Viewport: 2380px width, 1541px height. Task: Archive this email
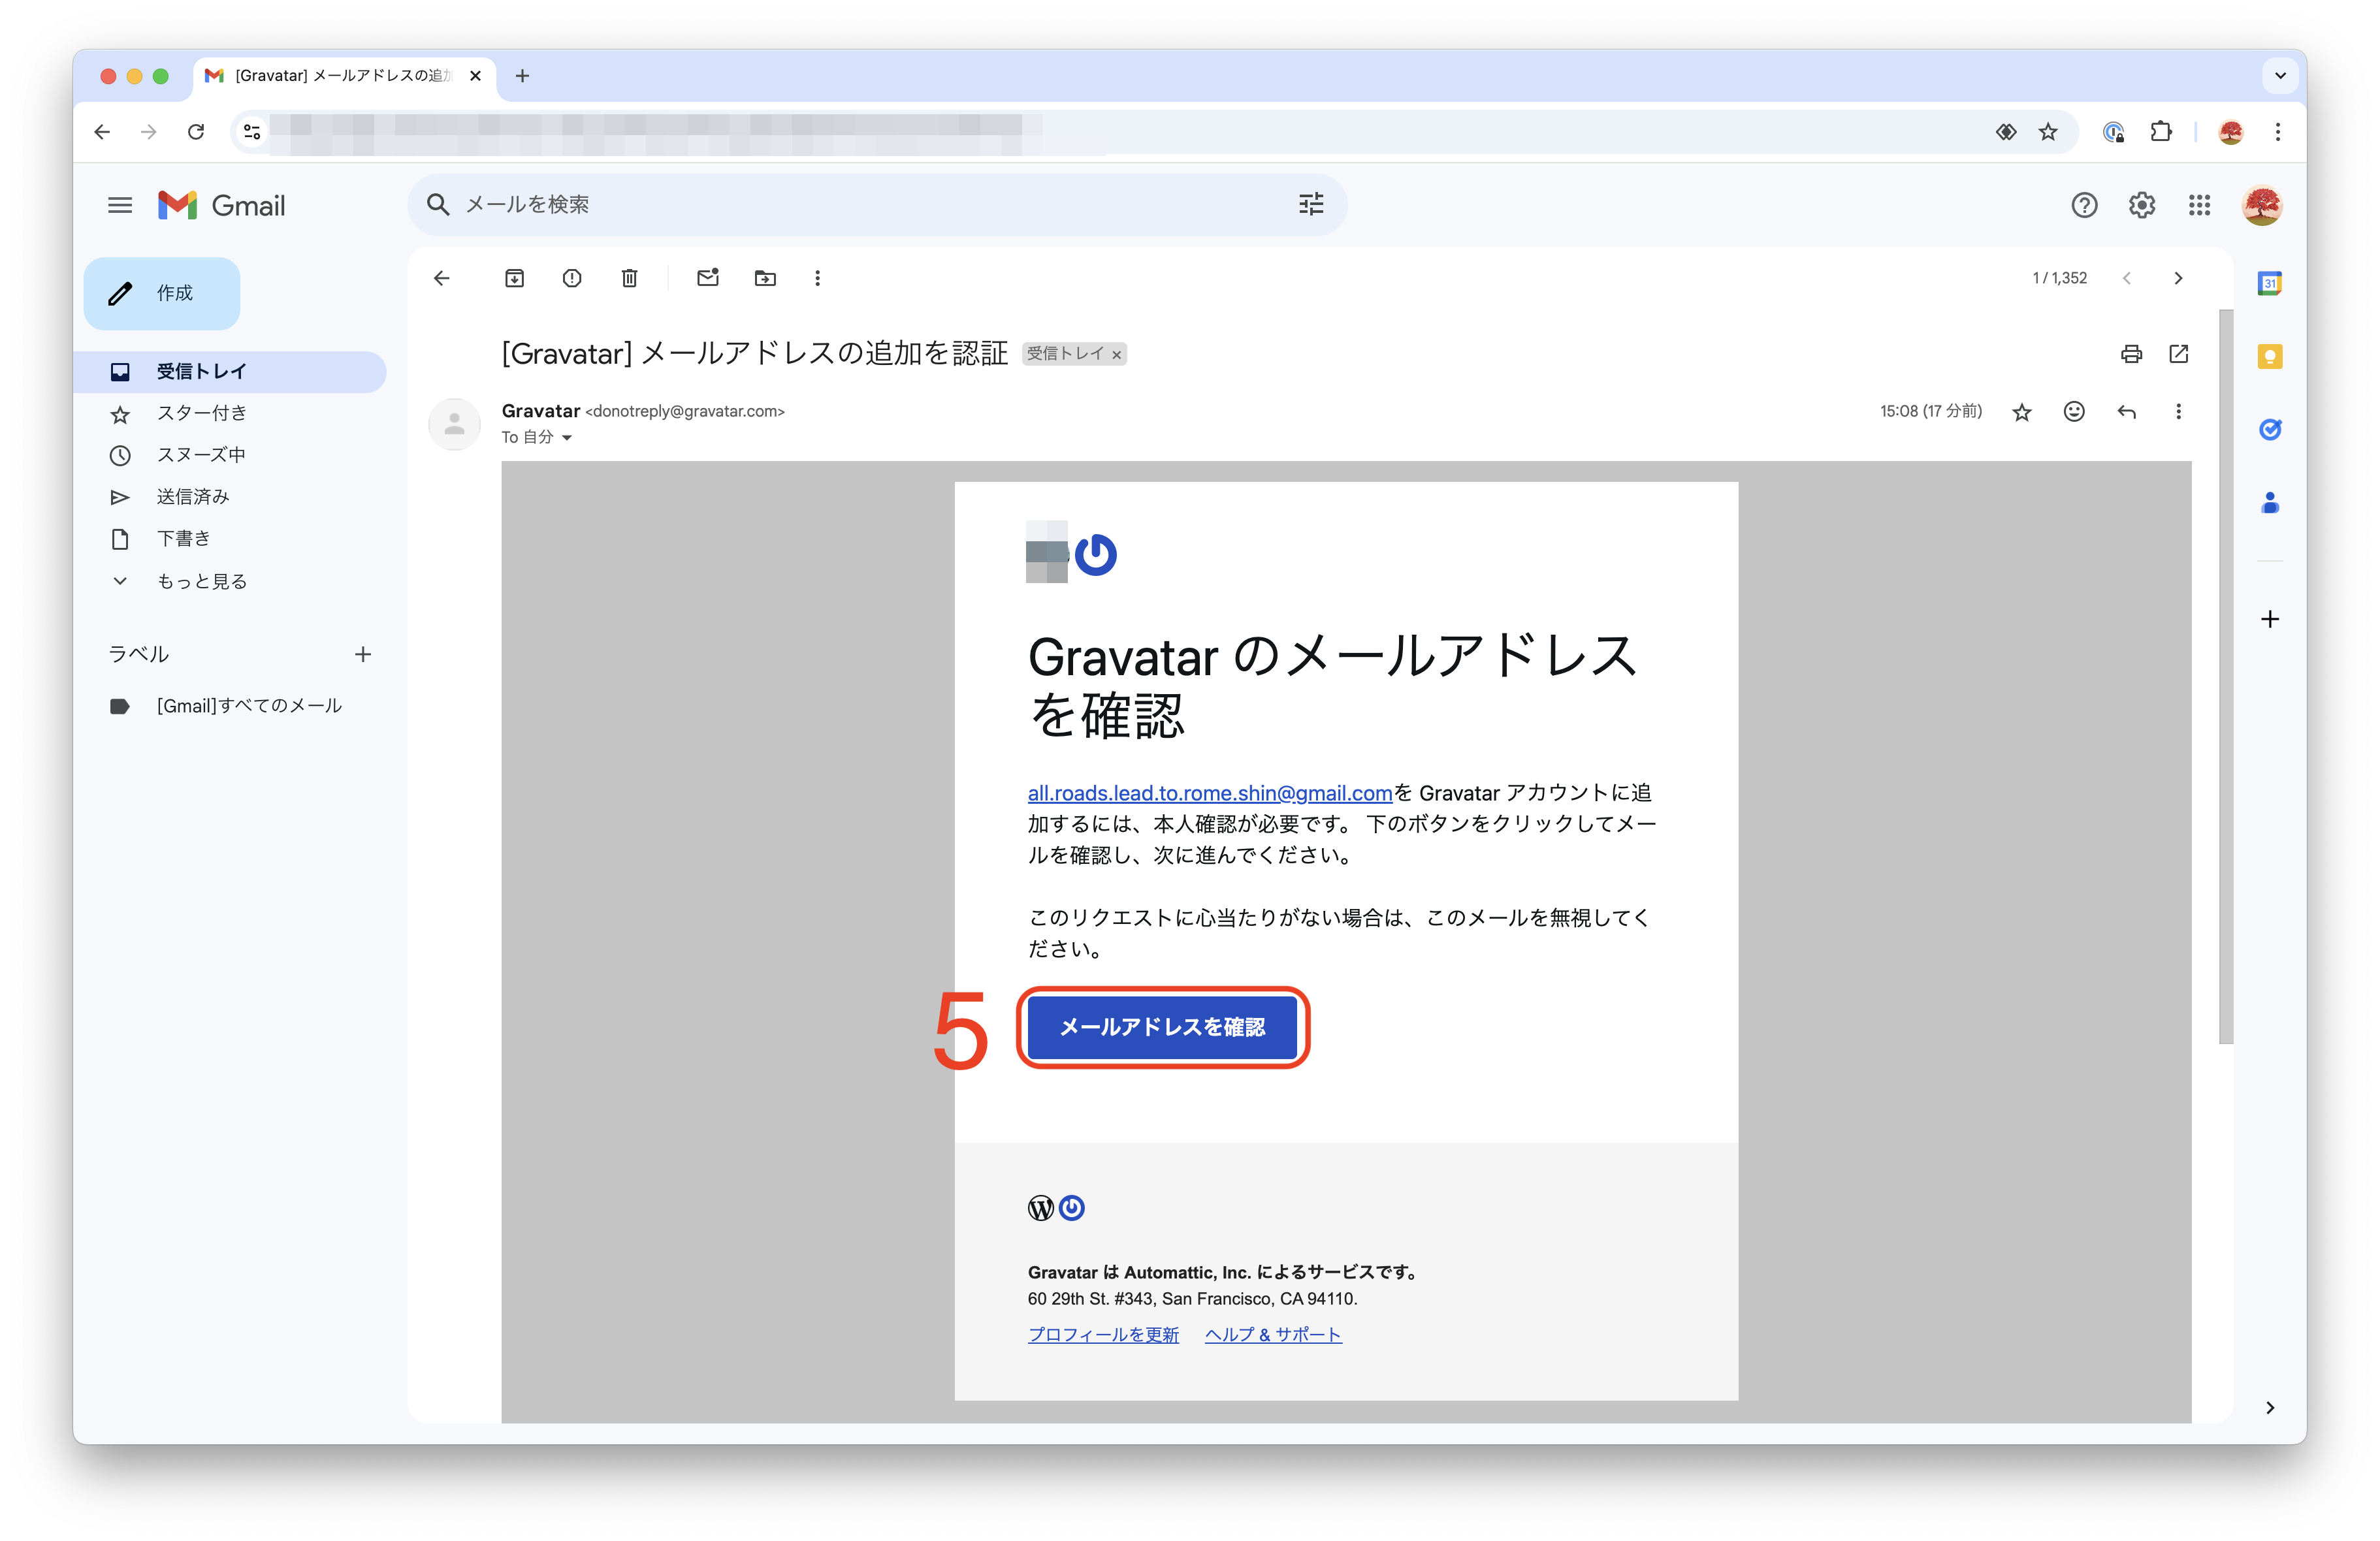pos(514,278)
